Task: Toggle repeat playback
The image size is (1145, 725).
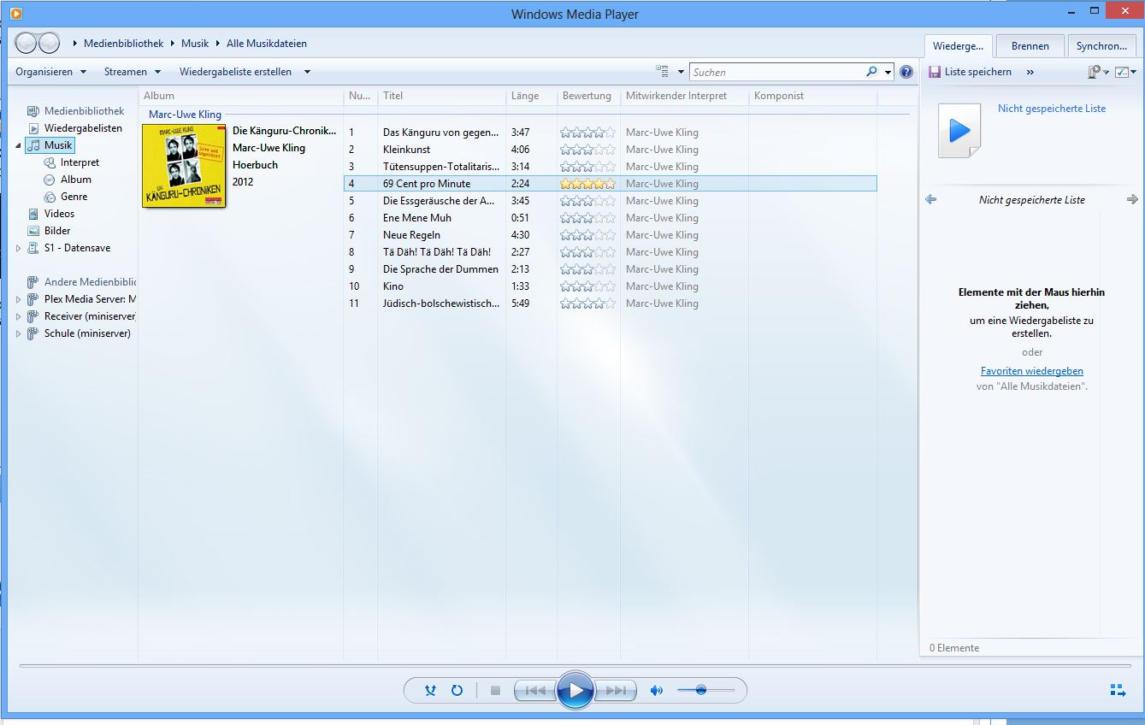Action: click(457, 690)
